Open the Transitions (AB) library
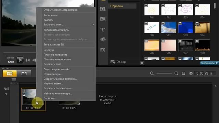This screenshot has height=123, width=219. coord(103,19)
